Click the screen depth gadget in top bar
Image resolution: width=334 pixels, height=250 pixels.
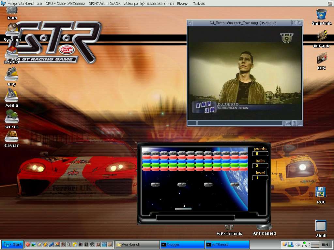point(330,3)
